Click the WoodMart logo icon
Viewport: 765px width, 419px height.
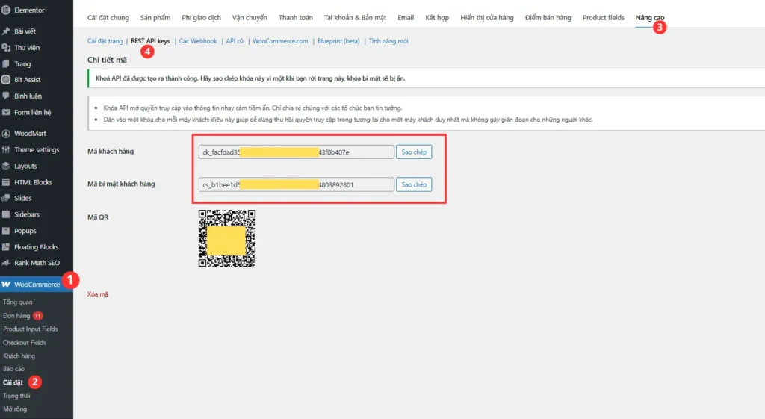[x=6, y=133]
